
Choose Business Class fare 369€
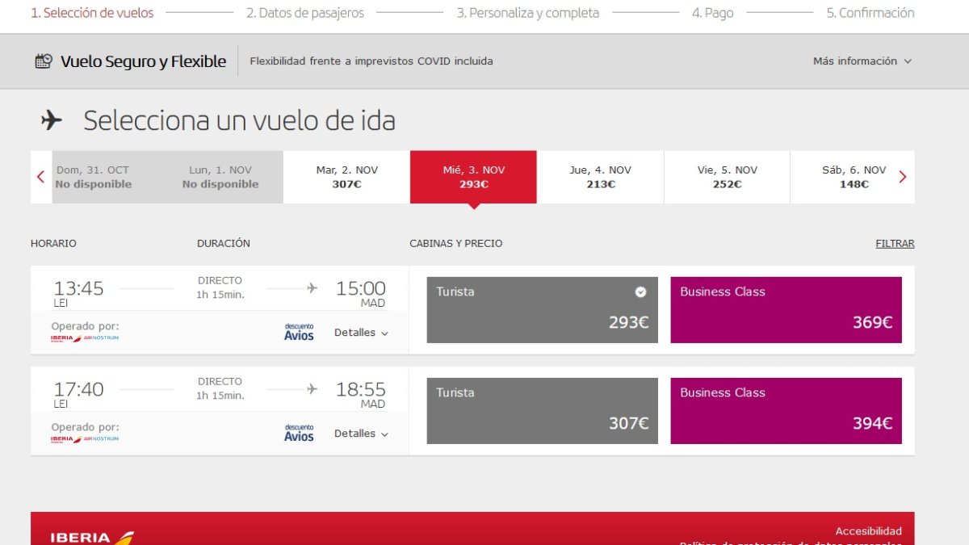[x=786, y=310]
